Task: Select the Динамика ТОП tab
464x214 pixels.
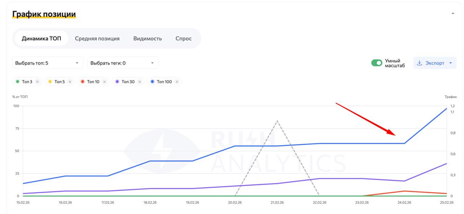Action: 41,38
